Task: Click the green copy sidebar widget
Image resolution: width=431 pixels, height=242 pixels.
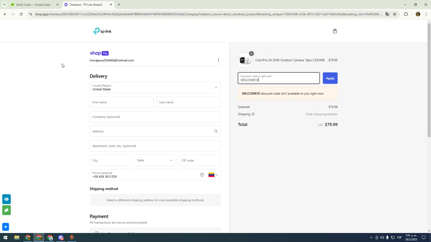Action: pyautogui.click(x=6, y=210)
